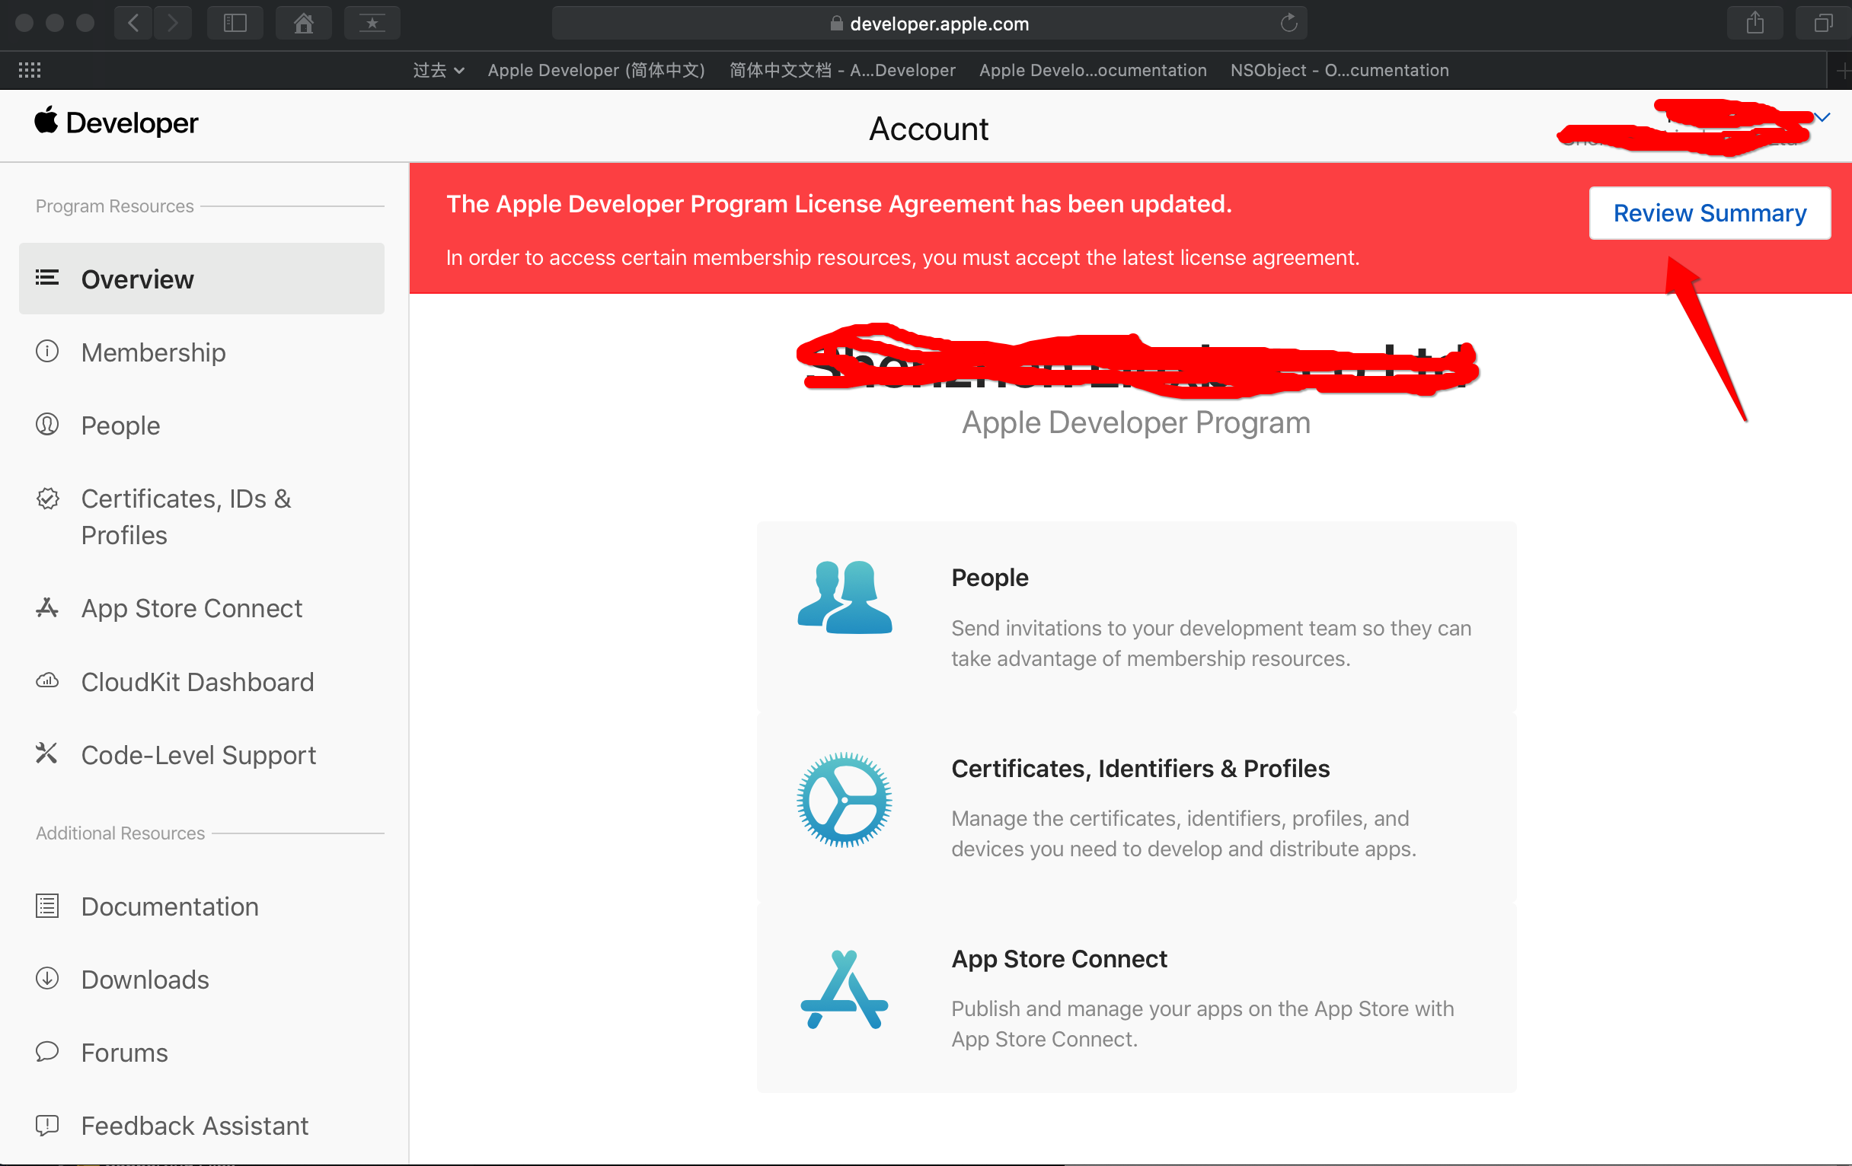Click the blue People team icon in main panel

pyautogui.click(x=844, y=599)
